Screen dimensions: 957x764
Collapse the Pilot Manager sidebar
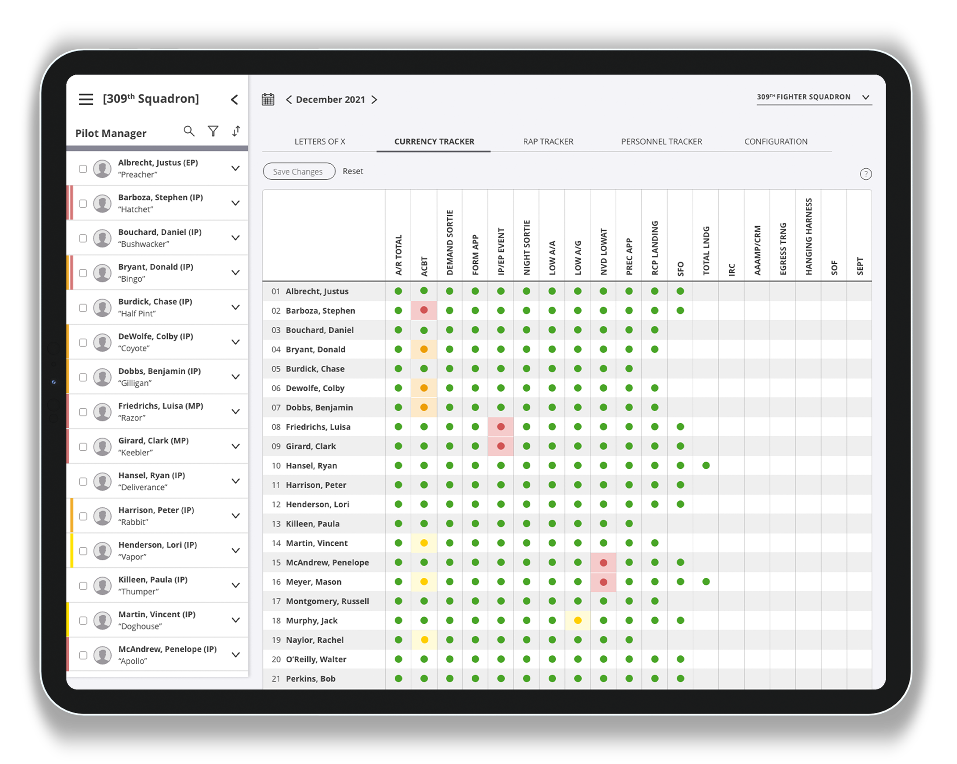coord(234,99)
